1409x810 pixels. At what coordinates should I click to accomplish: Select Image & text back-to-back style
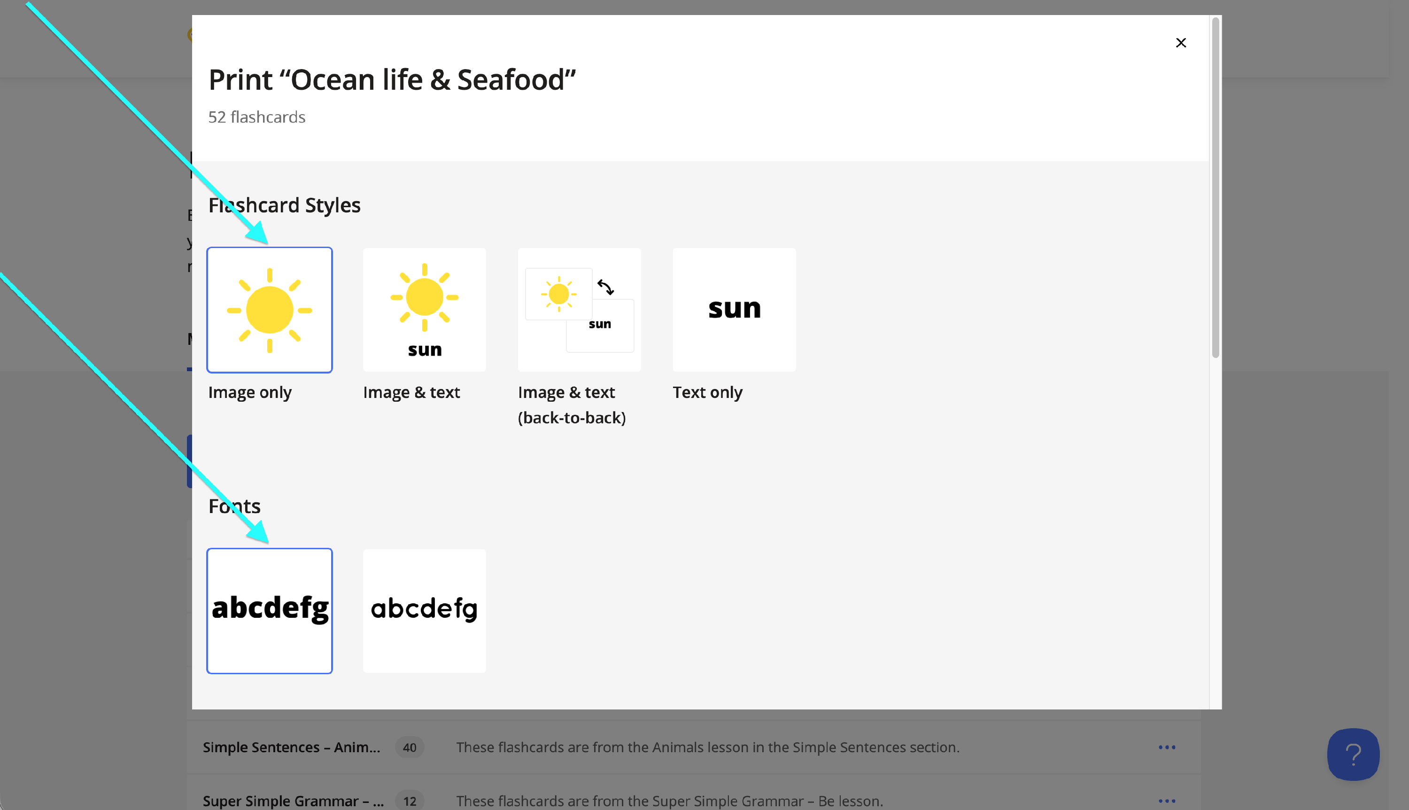[x=579, y=310]
